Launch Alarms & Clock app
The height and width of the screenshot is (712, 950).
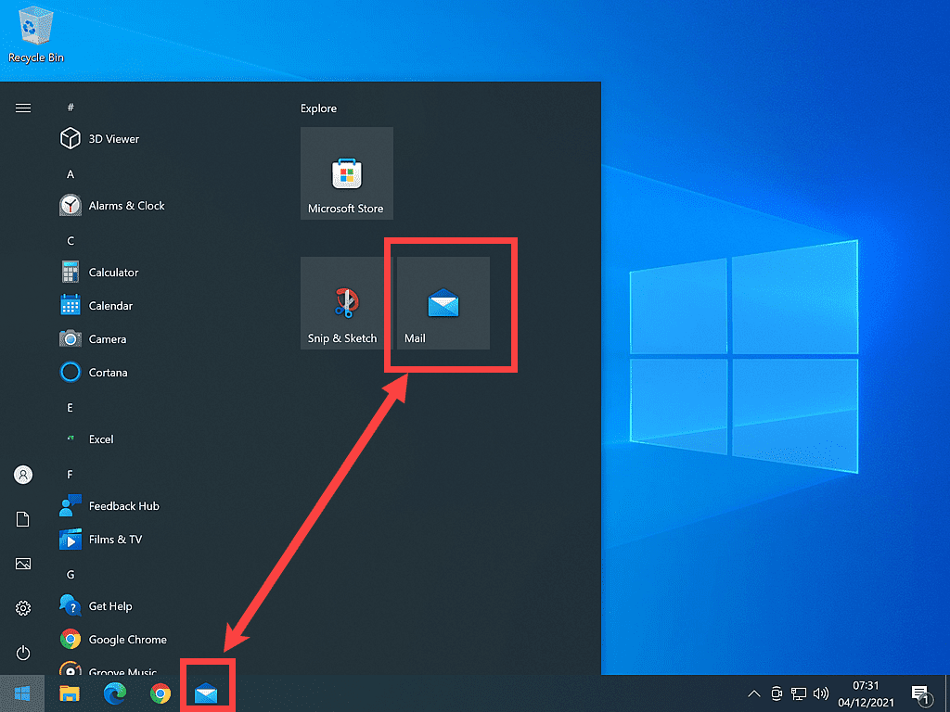click(x=125, y=206)
